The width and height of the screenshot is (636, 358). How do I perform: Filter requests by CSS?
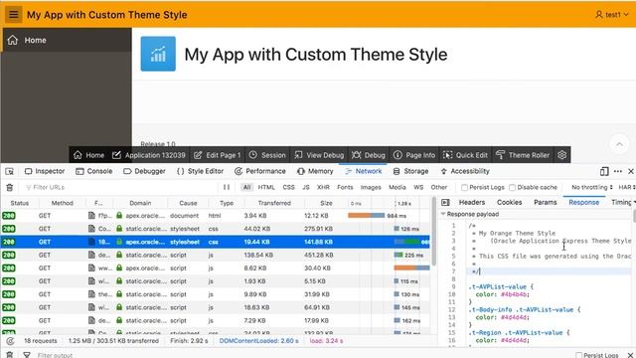click(289, 187)
